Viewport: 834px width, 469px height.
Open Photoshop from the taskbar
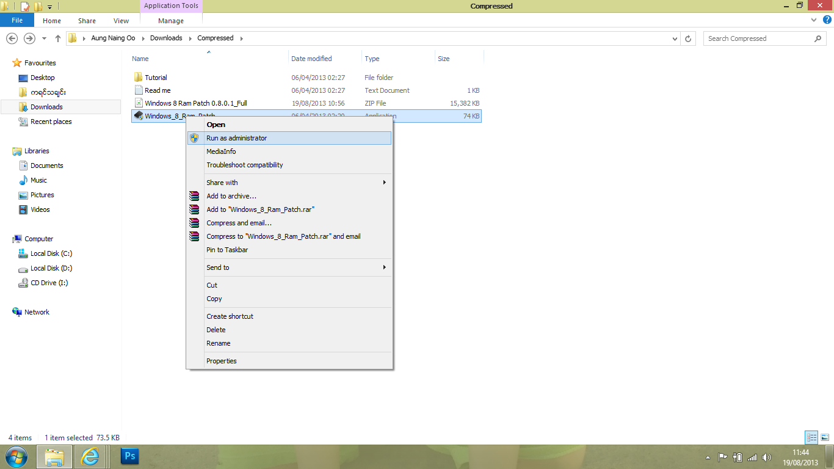[130, 456]
